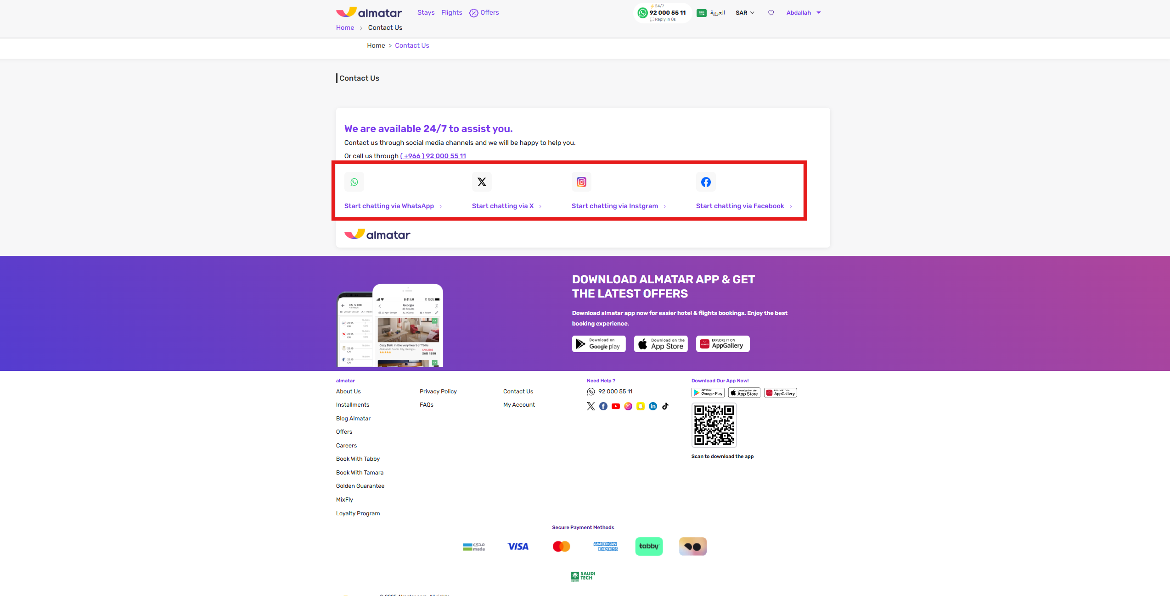Viewport: 1170px width, 596px height.
Task: Click the X social icon tile
Action: coord(481,182)
